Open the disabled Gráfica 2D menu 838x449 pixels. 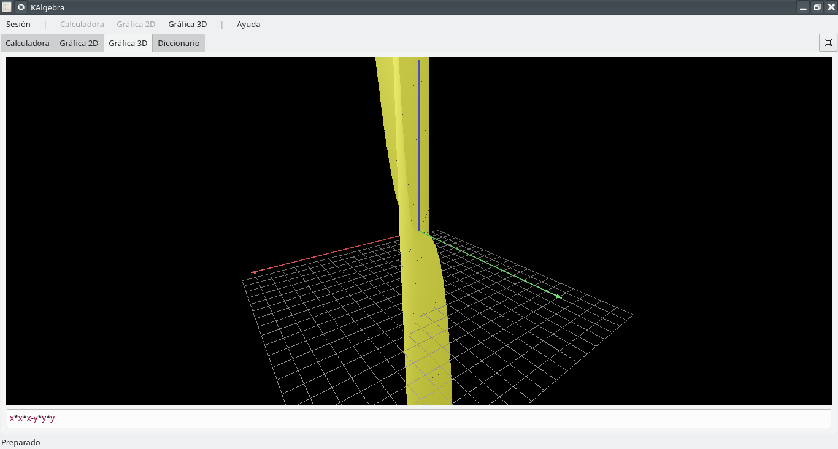(x=136, y=25)
